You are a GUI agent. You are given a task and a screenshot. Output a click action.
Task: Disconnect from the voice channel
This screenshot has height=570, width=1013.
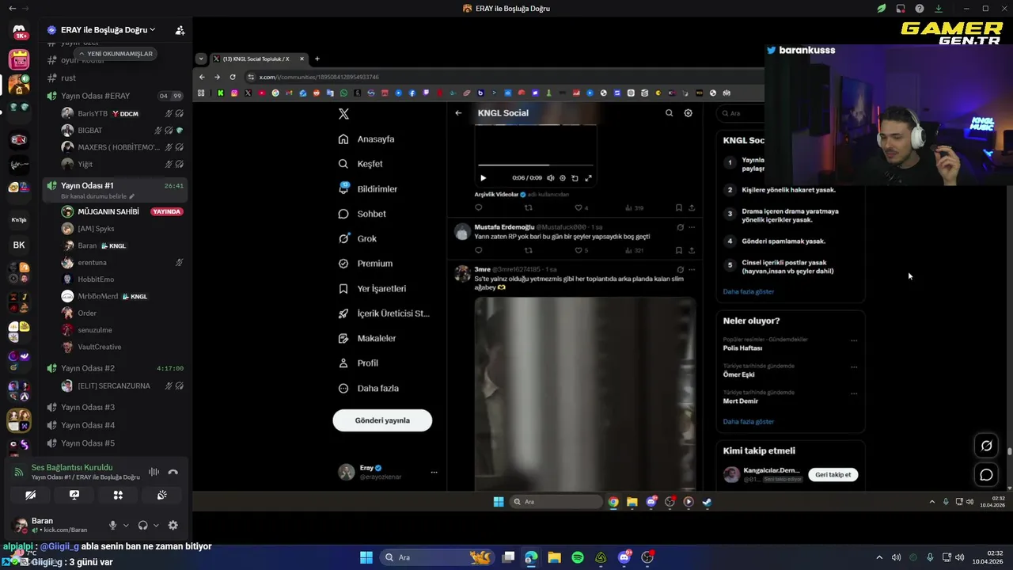(173, 472)
